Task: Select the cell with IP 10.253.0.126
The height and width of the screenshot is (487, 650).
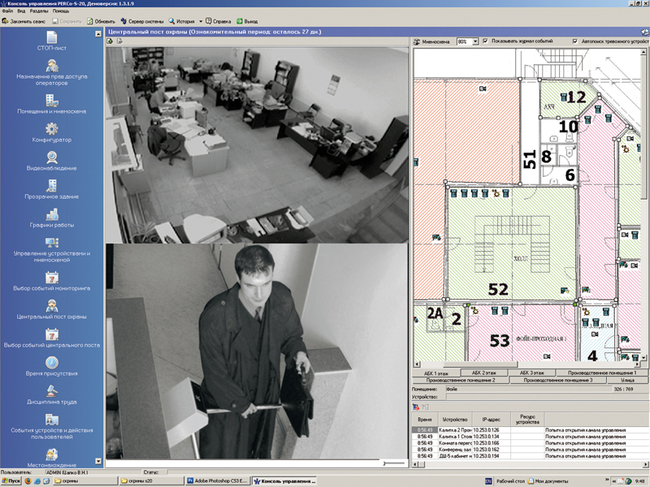Action: tap(492, 430)
